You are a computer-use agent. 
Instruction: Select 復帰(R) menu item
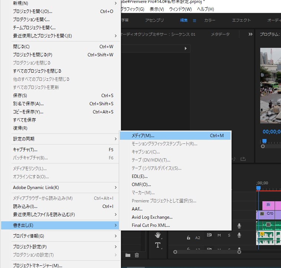(x=60, y=128)
